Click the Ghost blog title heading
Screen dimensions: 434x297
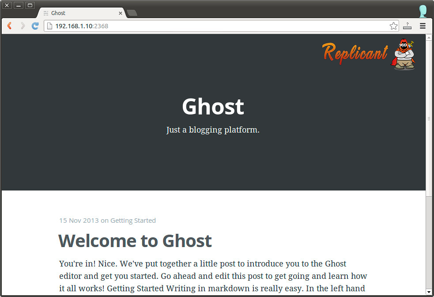213,107
